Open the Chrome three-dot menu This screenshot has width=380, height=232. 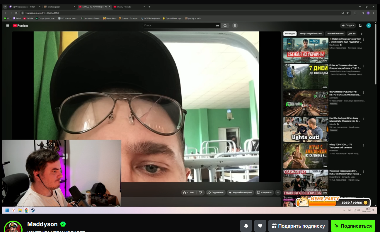click(374, 13)
